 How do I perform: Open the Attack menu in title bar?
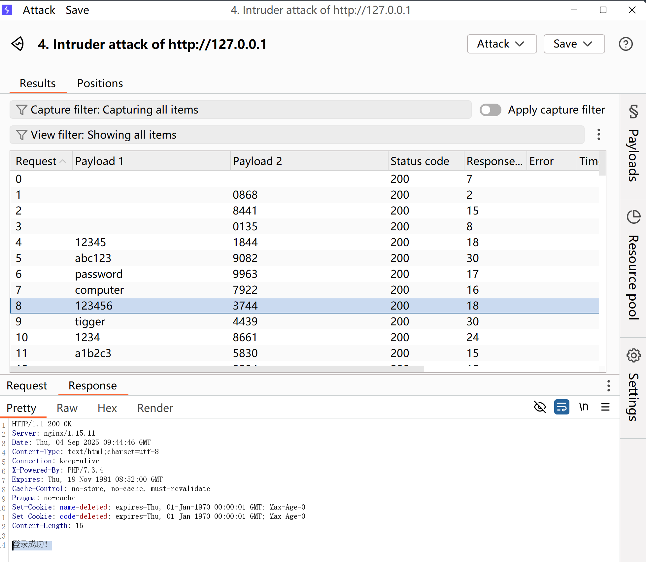39,10
